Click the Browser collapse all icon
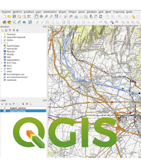This screenshot has width=141, height=168. click(14, 30)
